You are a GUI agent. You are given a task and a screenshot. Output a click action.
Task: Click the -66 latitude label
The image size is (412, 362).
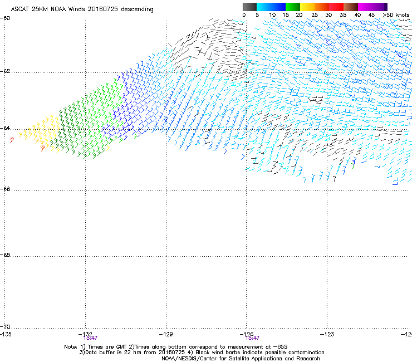5,189
